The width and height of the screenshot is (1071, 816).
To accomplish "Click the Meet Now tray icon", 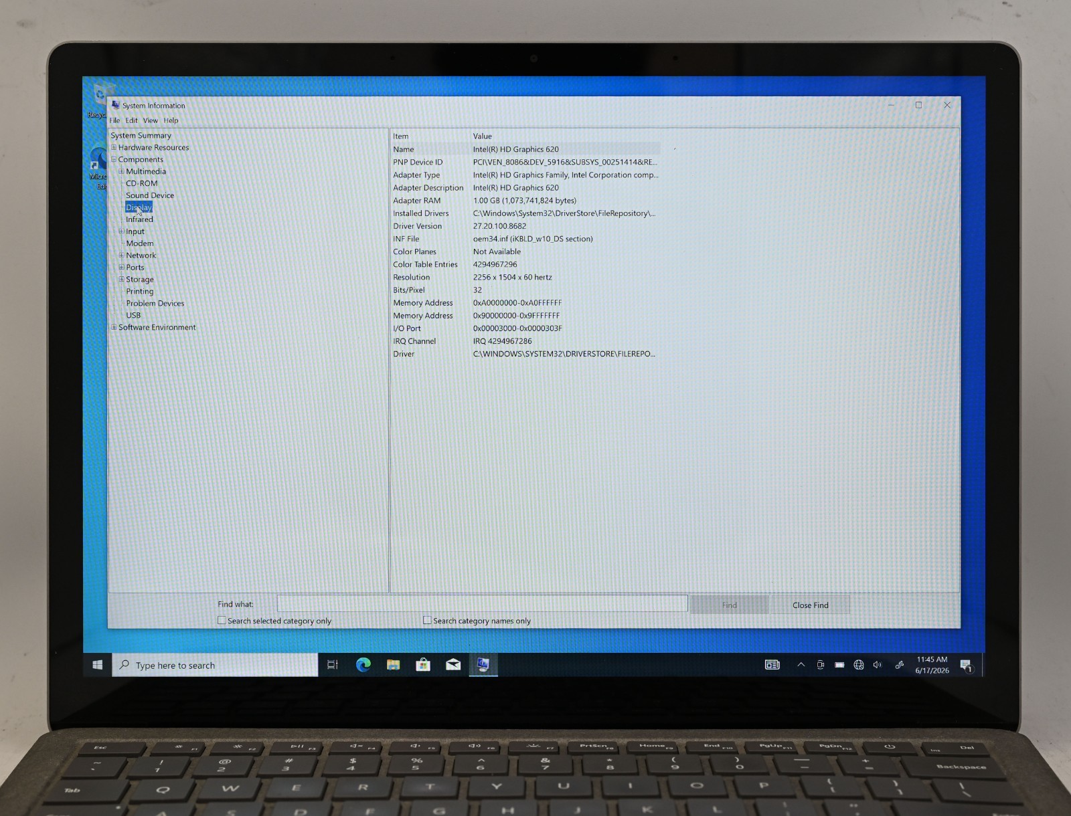I will pyautogui.click(x=820, y=665).
